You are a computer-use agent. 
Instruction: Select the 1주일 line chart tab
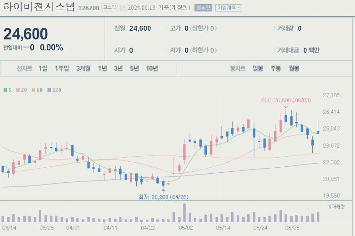tap(61, 68)
